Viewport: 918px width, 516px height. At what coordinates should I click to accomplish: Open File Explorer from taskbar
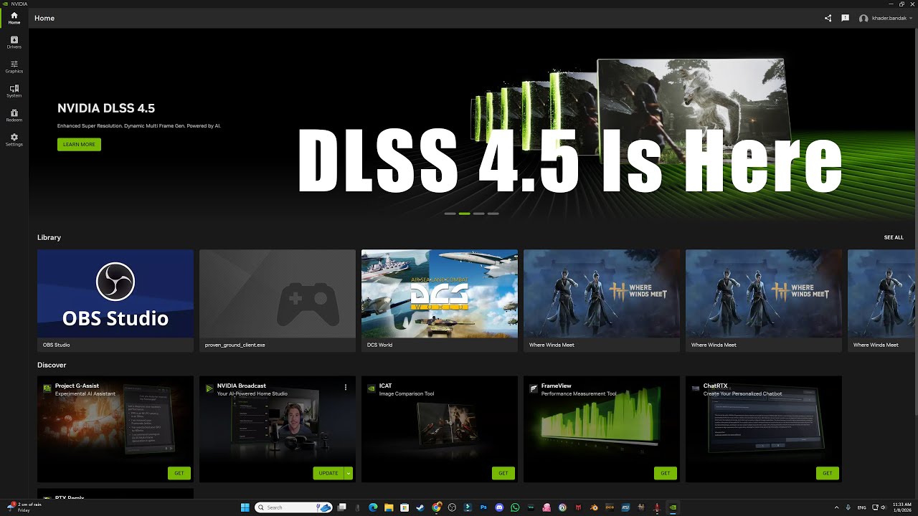[x=389, y=507]
